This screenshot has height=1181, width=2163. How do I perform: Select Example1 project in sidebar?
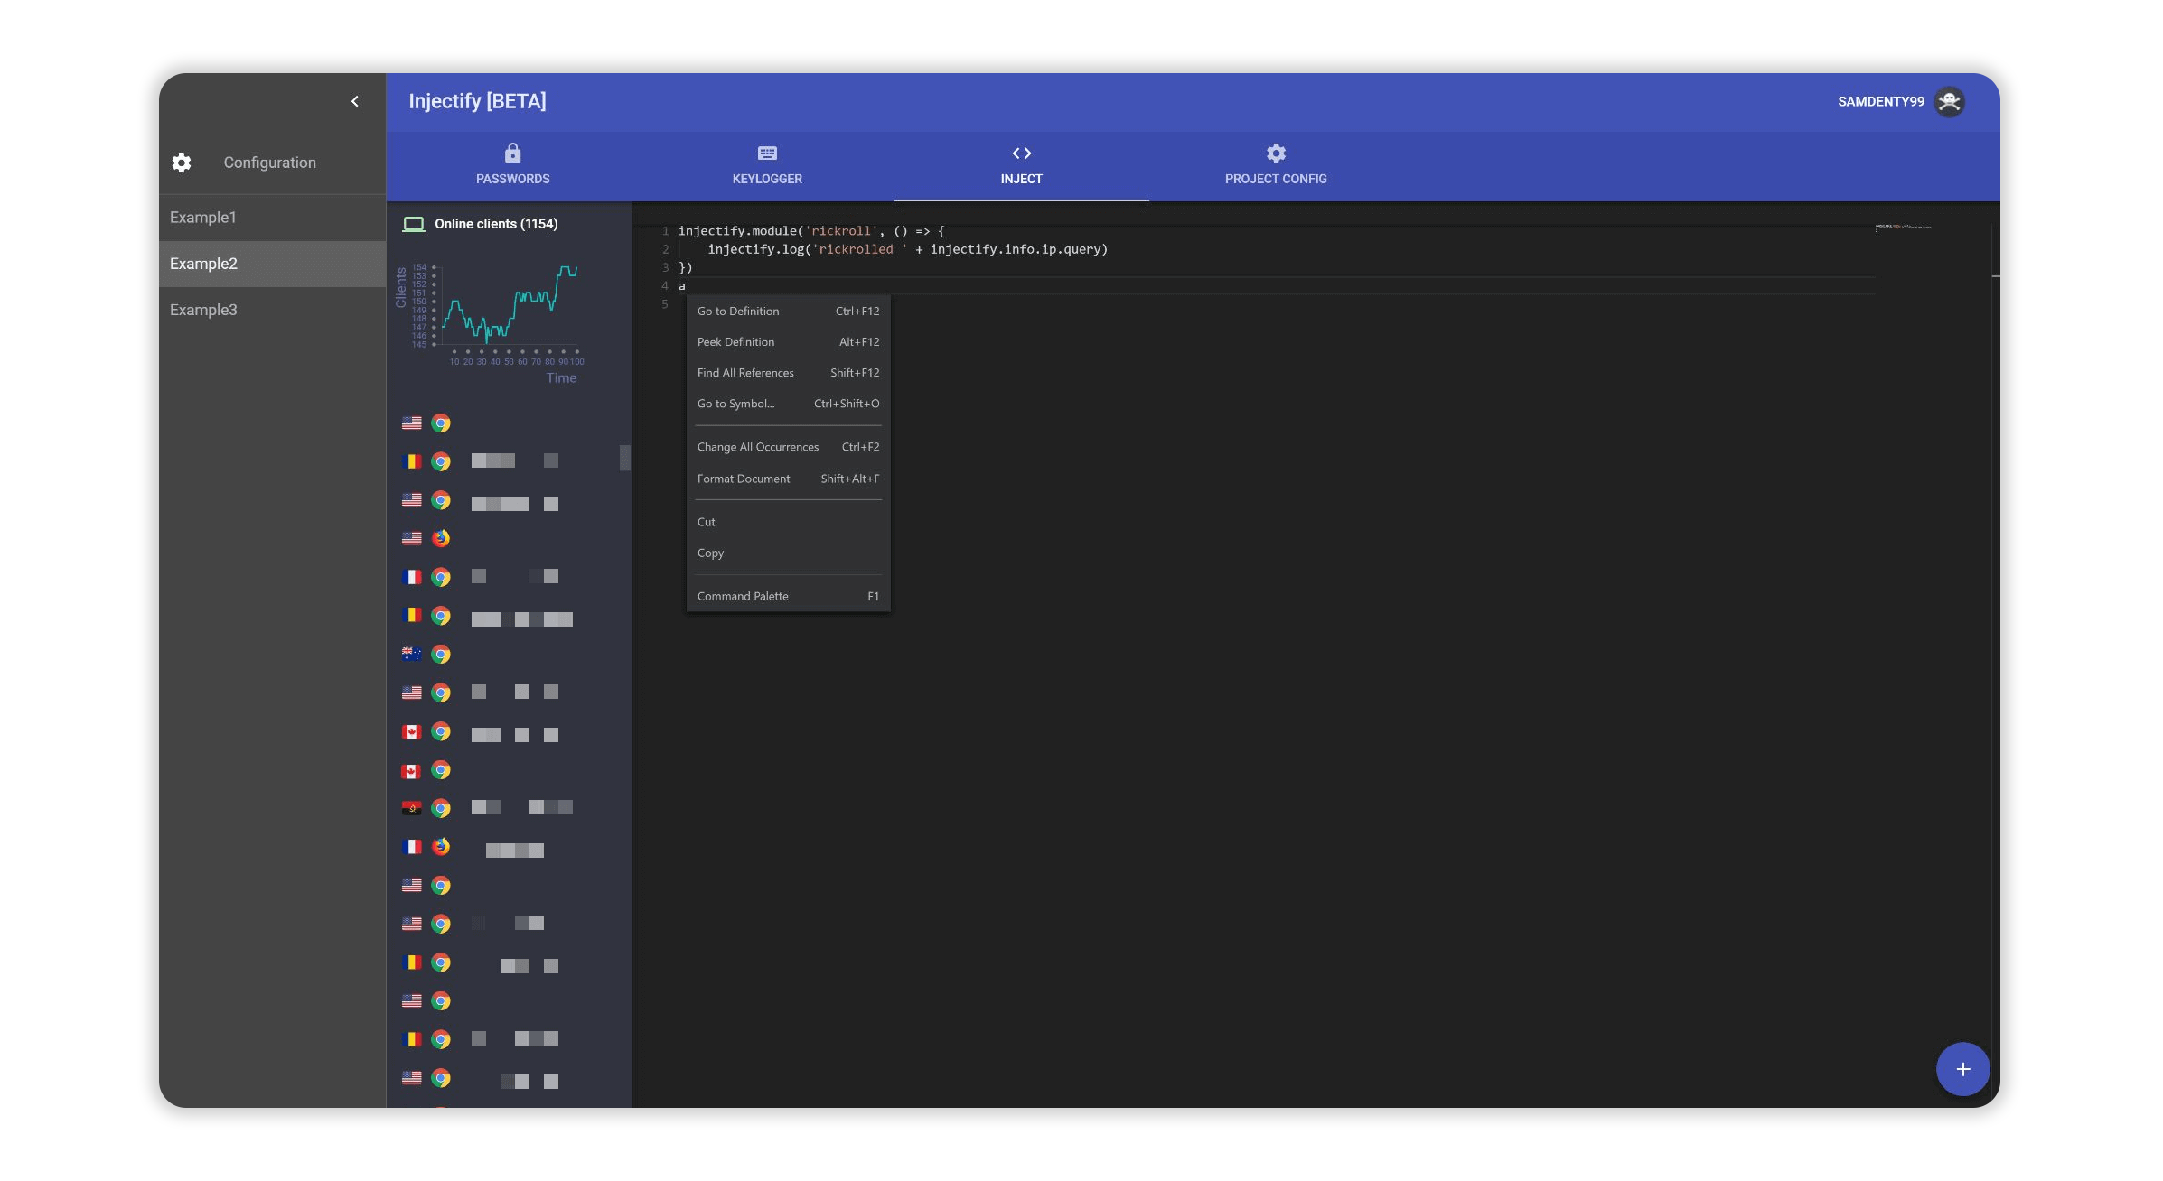pos(203,218)
